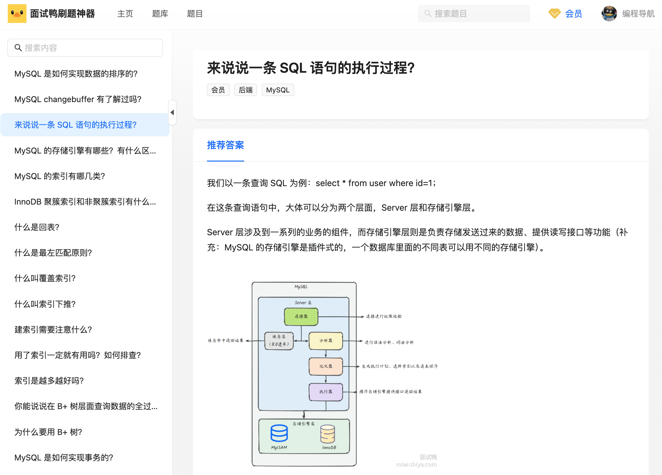
Task: Click the sidebar search magnifier icon
Action: tap(18, 48)
